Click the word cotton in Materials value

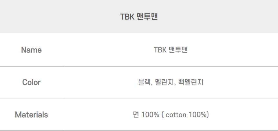(176, 115)
